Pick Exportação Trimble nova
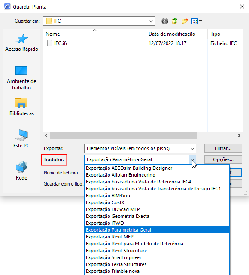 click(157, 271)
